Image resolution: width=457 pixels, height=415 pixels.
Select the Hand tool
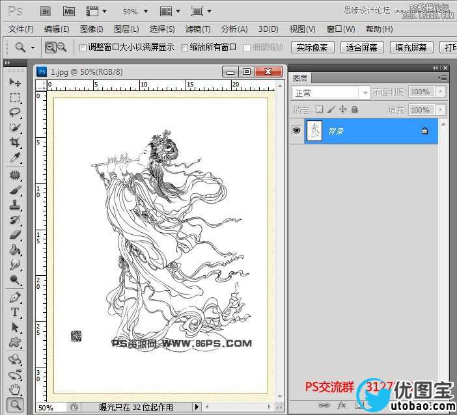(14, 390)
